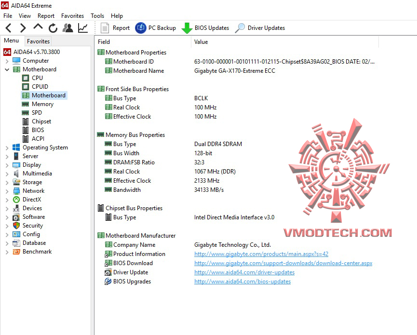Open the user/people toolbar icon
This screenshot has width=417, height=335.
68,28
